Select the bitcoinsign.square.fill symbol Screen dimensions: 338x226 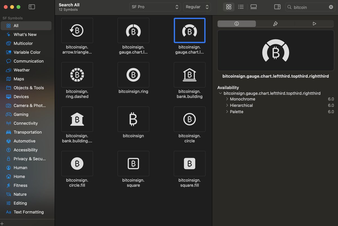(190, 164)
